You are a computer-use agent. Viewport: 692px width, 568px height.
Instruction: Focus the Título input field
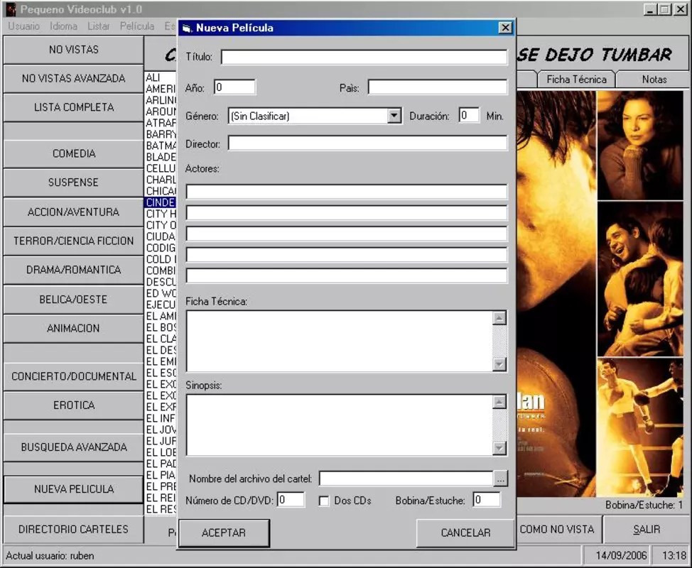pos(364,57)
